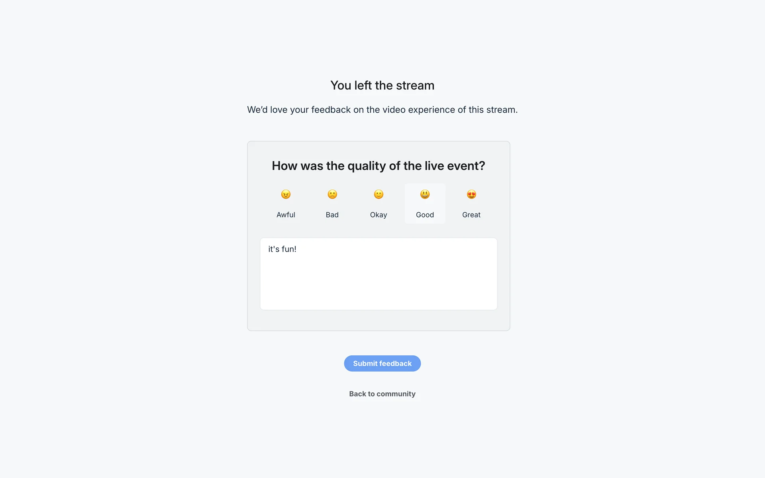This screenshot has width=765, height=478.
Task: Choose the slightly smiling Okay emoji
Action: 379,194
